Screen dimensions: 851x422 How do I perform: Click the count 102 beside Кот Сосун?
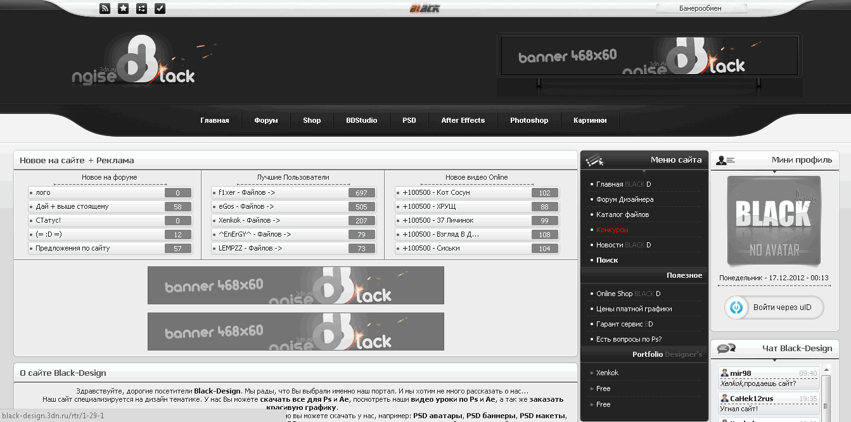click(x=545, y=192)
